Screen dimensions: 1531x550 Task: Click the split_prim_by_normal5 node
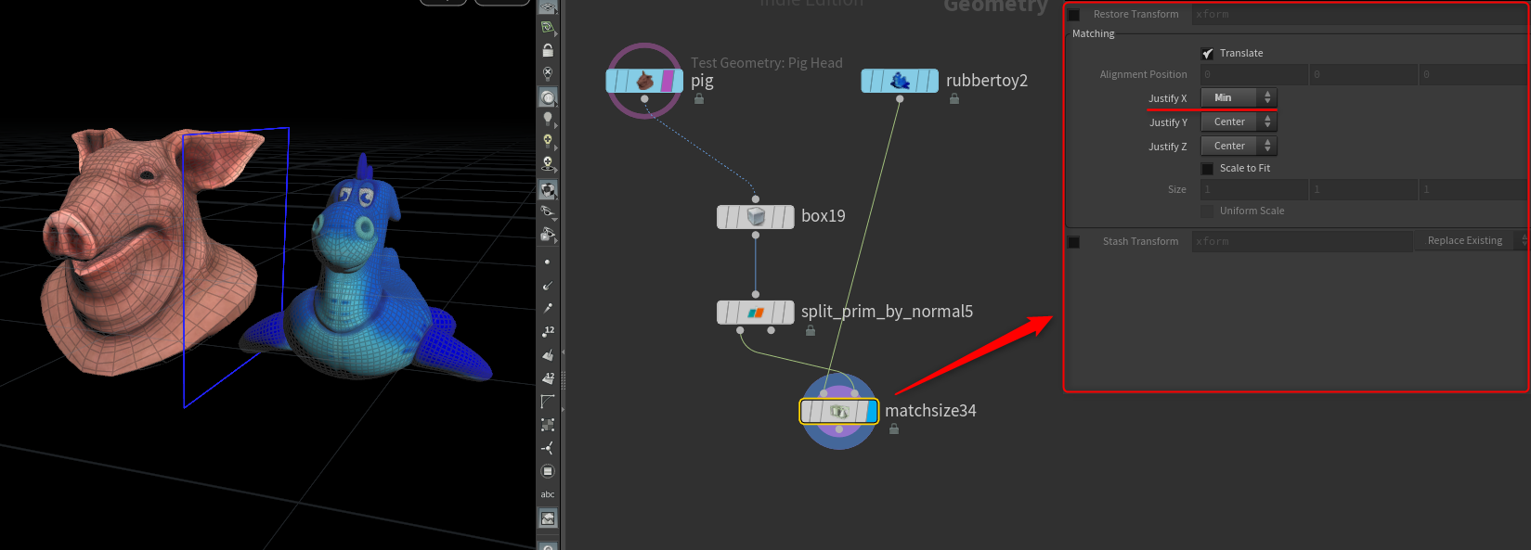[756, 313]
